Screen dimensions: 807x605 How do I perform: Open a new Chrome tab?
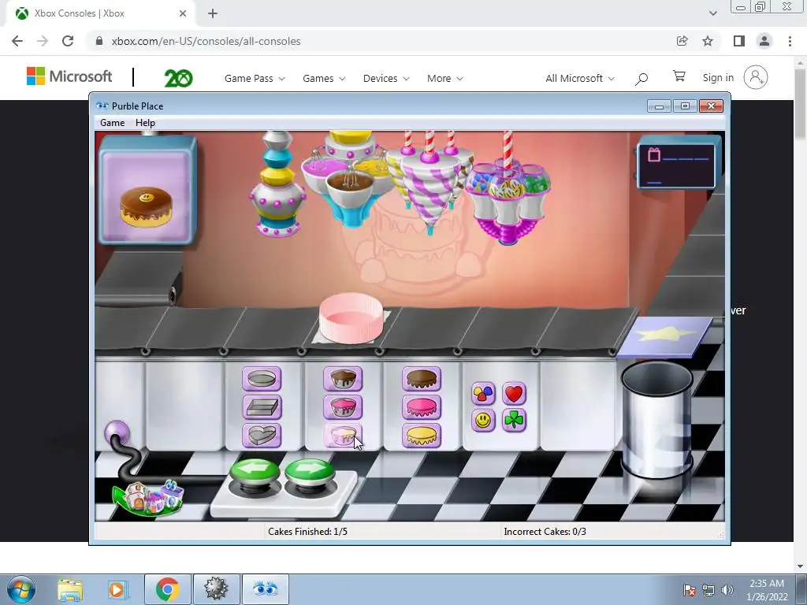[x=213, y=14]
